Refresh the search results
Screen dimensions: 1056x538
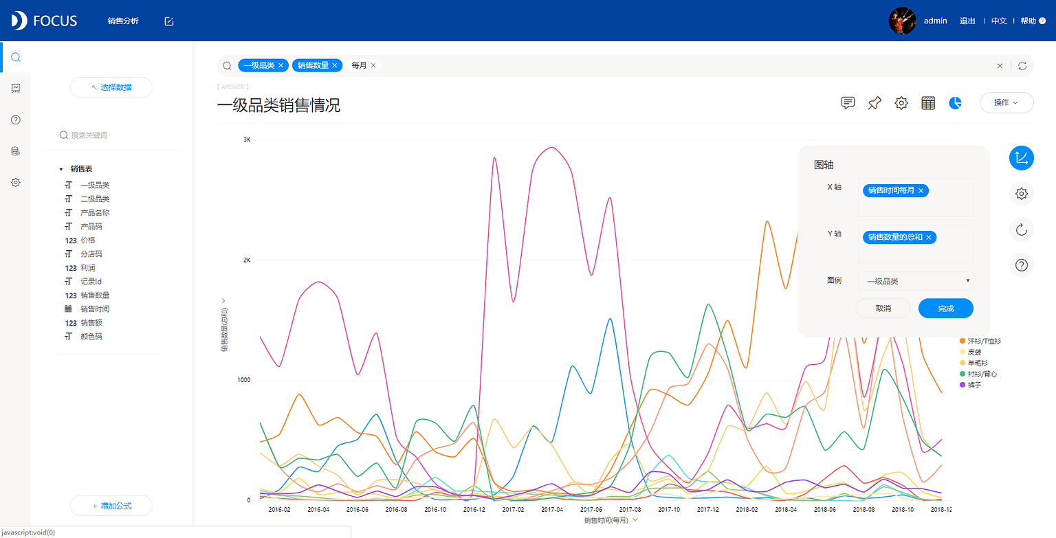point(1022,66)
